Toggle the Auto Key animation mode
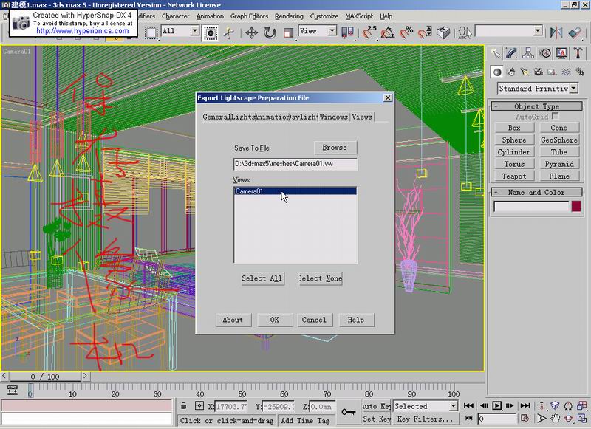591x429 pixels. point(376,406)
